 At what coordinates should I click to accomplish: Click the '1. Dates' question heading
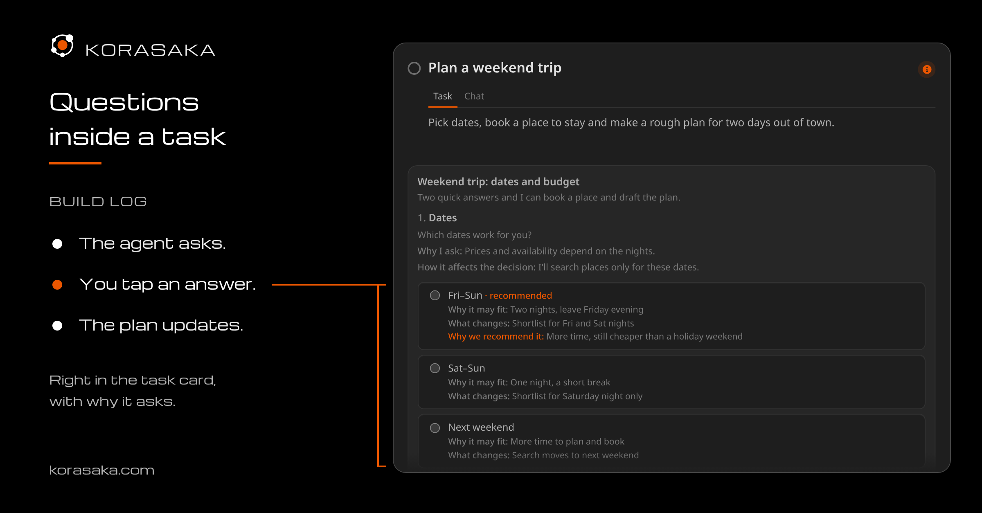[x=437, y=218]
